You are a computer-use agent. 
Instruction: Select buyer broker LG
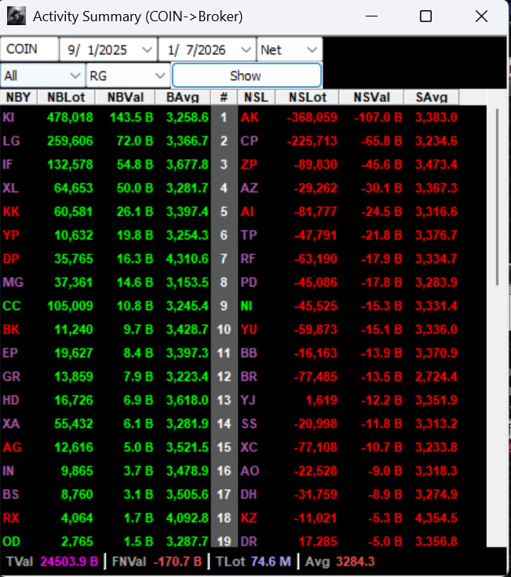(x=11, y=141)
